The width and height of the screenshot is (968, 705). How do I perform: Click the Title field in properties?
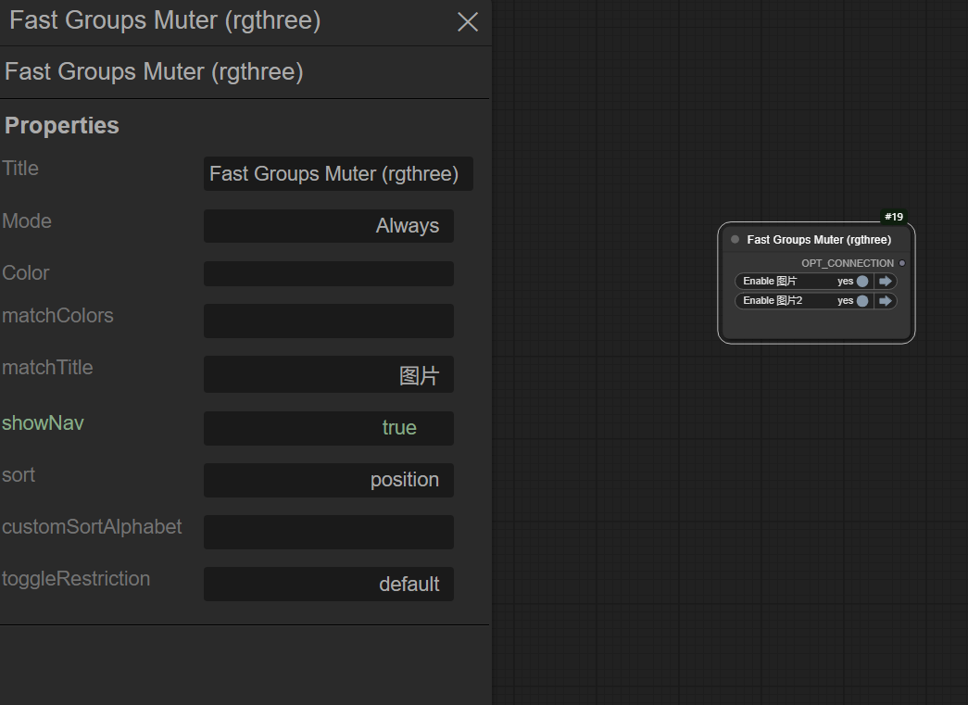(337, 174)
